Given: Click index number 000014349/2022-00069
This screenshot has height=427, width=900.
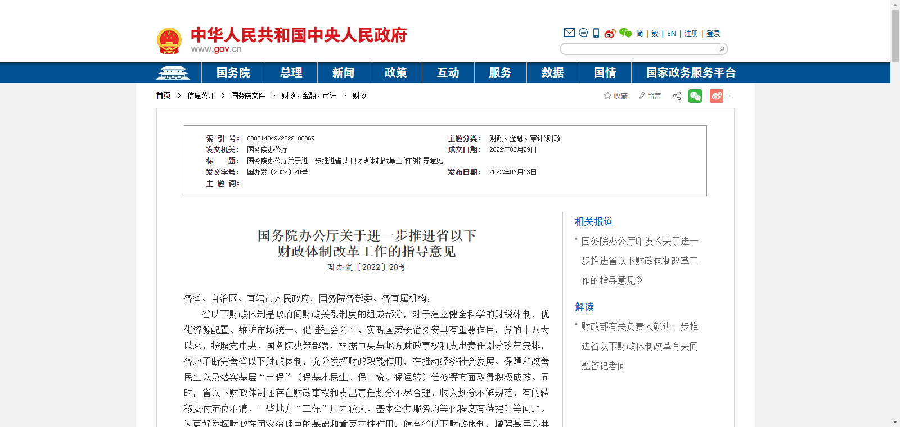Looking at the screenshot, I should (281, 138).
